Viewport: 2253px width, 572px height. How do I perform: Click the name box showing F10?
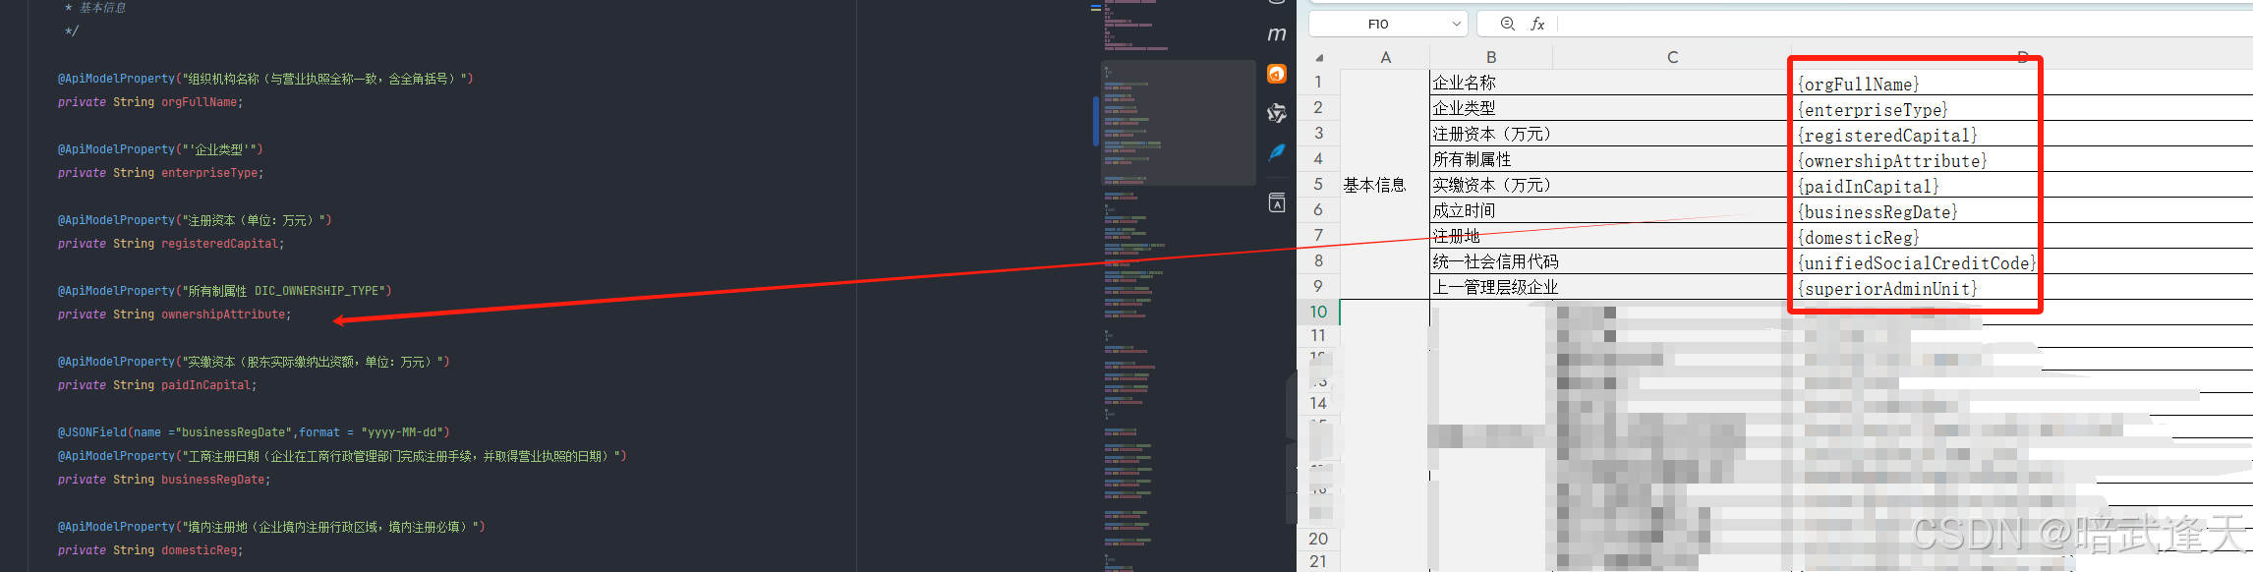coord(1388,24)
